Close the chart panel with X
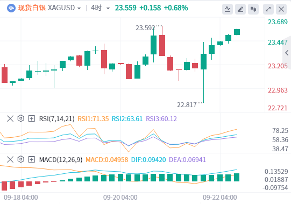 (281, 9)
